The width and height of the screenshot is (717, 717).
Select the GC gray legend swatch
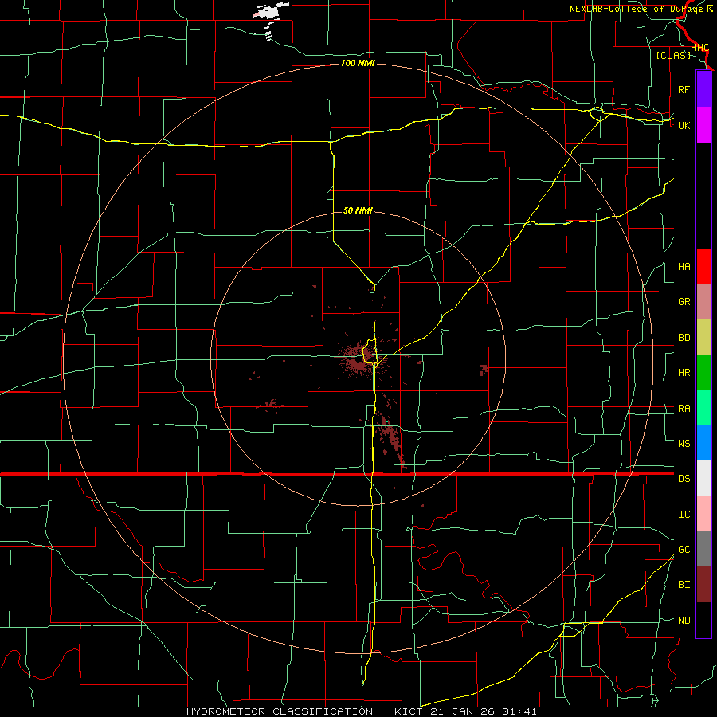703,549
